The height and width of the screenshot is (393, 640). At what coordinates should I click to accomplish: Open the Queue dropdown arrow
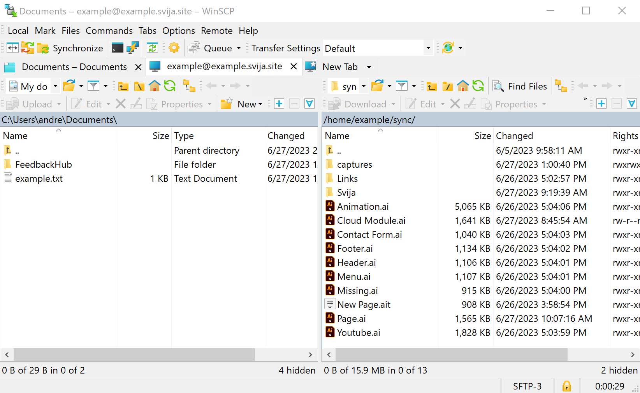[239, 48]
